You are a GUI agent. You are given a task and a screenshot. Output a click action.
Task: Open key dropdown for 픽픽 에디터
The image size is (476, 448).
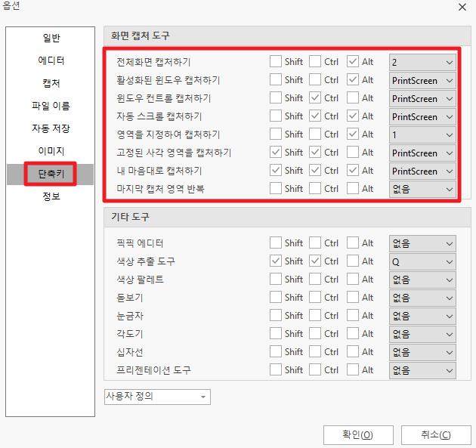pos(422,243)
